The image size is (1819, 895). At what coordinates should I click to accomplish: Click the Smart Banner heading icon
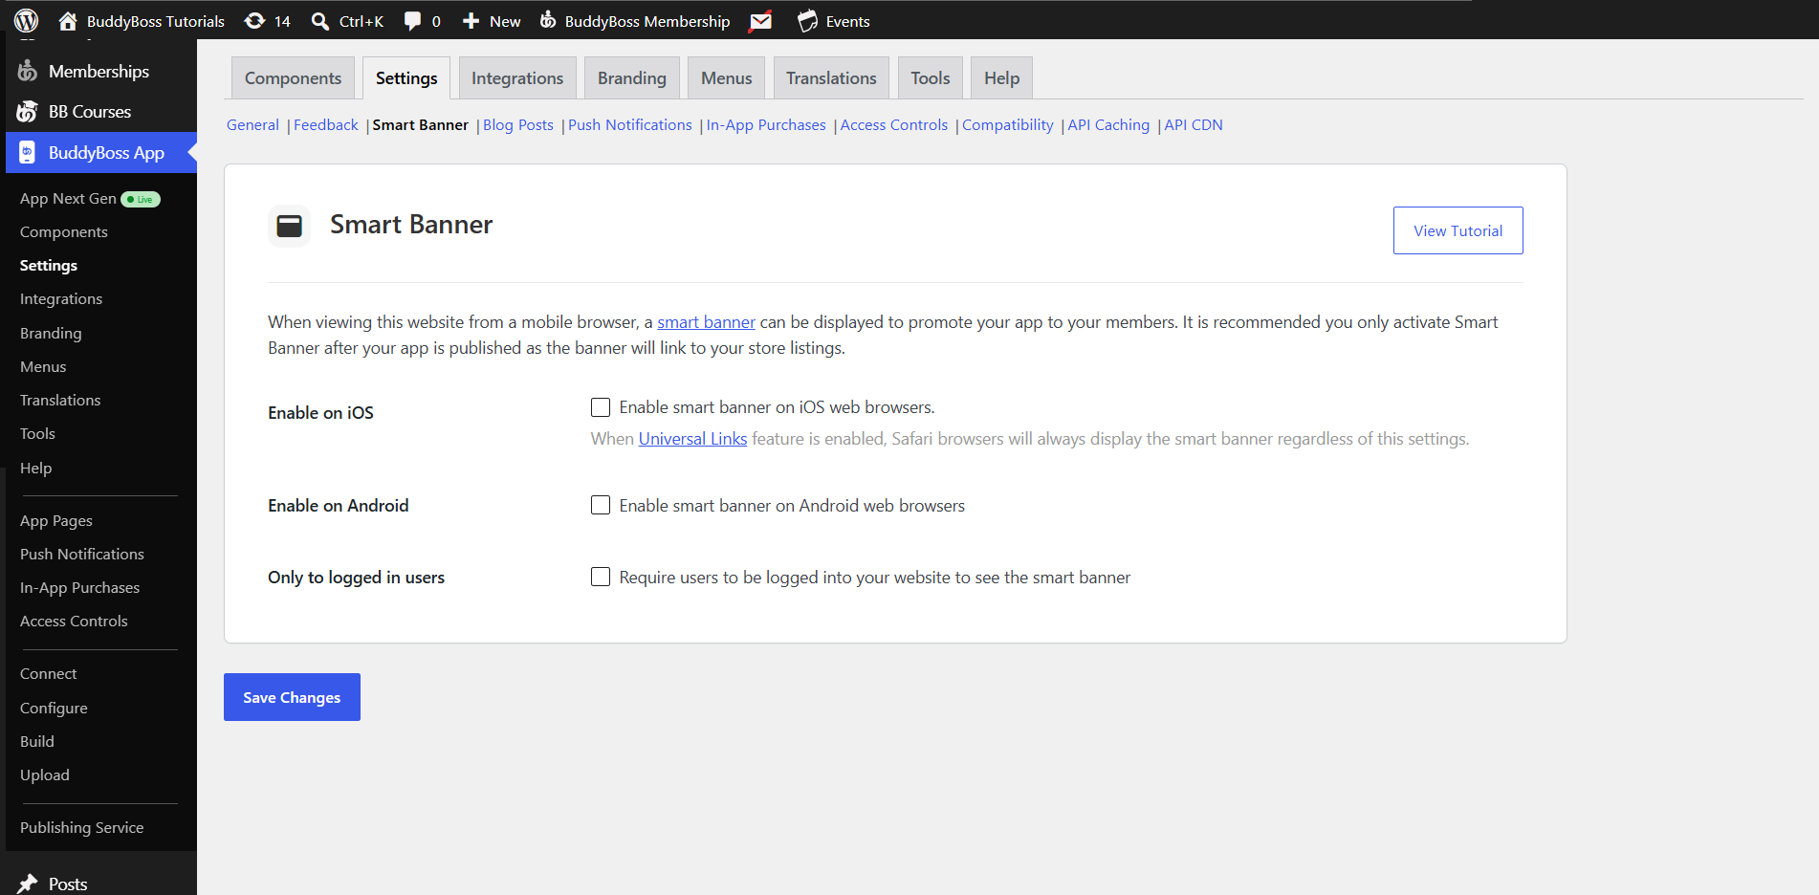pos(290,226)
